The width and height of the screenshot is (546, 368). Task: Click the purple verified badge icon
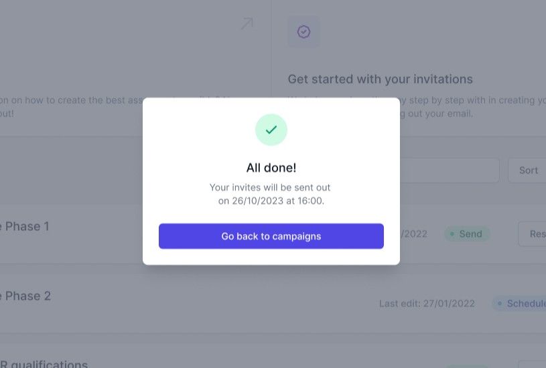303,31
